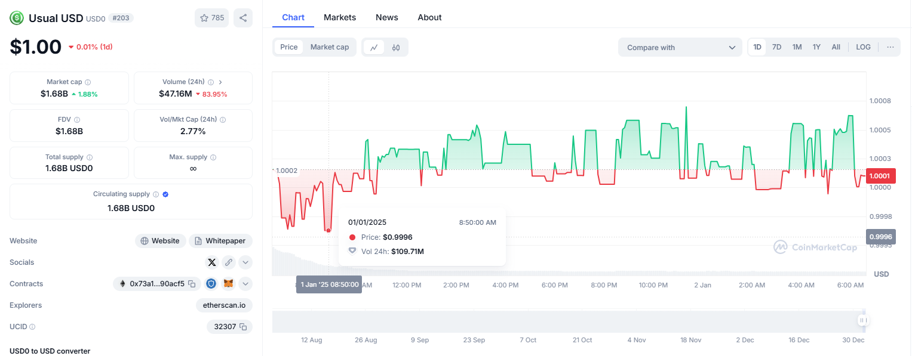The height and width of the screenshot is (356, 912).
Task: Switch to the Markets tab
Action: tap(340, 17)
